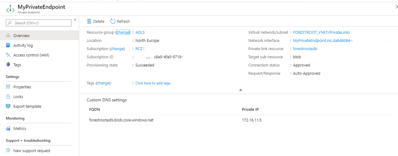Open the Properties bars icon
398x156 pixels.
[8, 87]
